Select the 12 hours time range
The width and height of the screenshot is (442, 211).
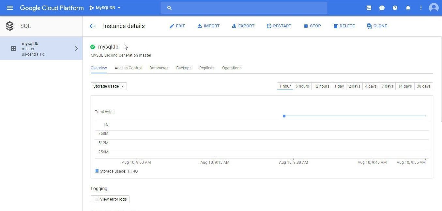pyautogui.click(x=321, y=86)
